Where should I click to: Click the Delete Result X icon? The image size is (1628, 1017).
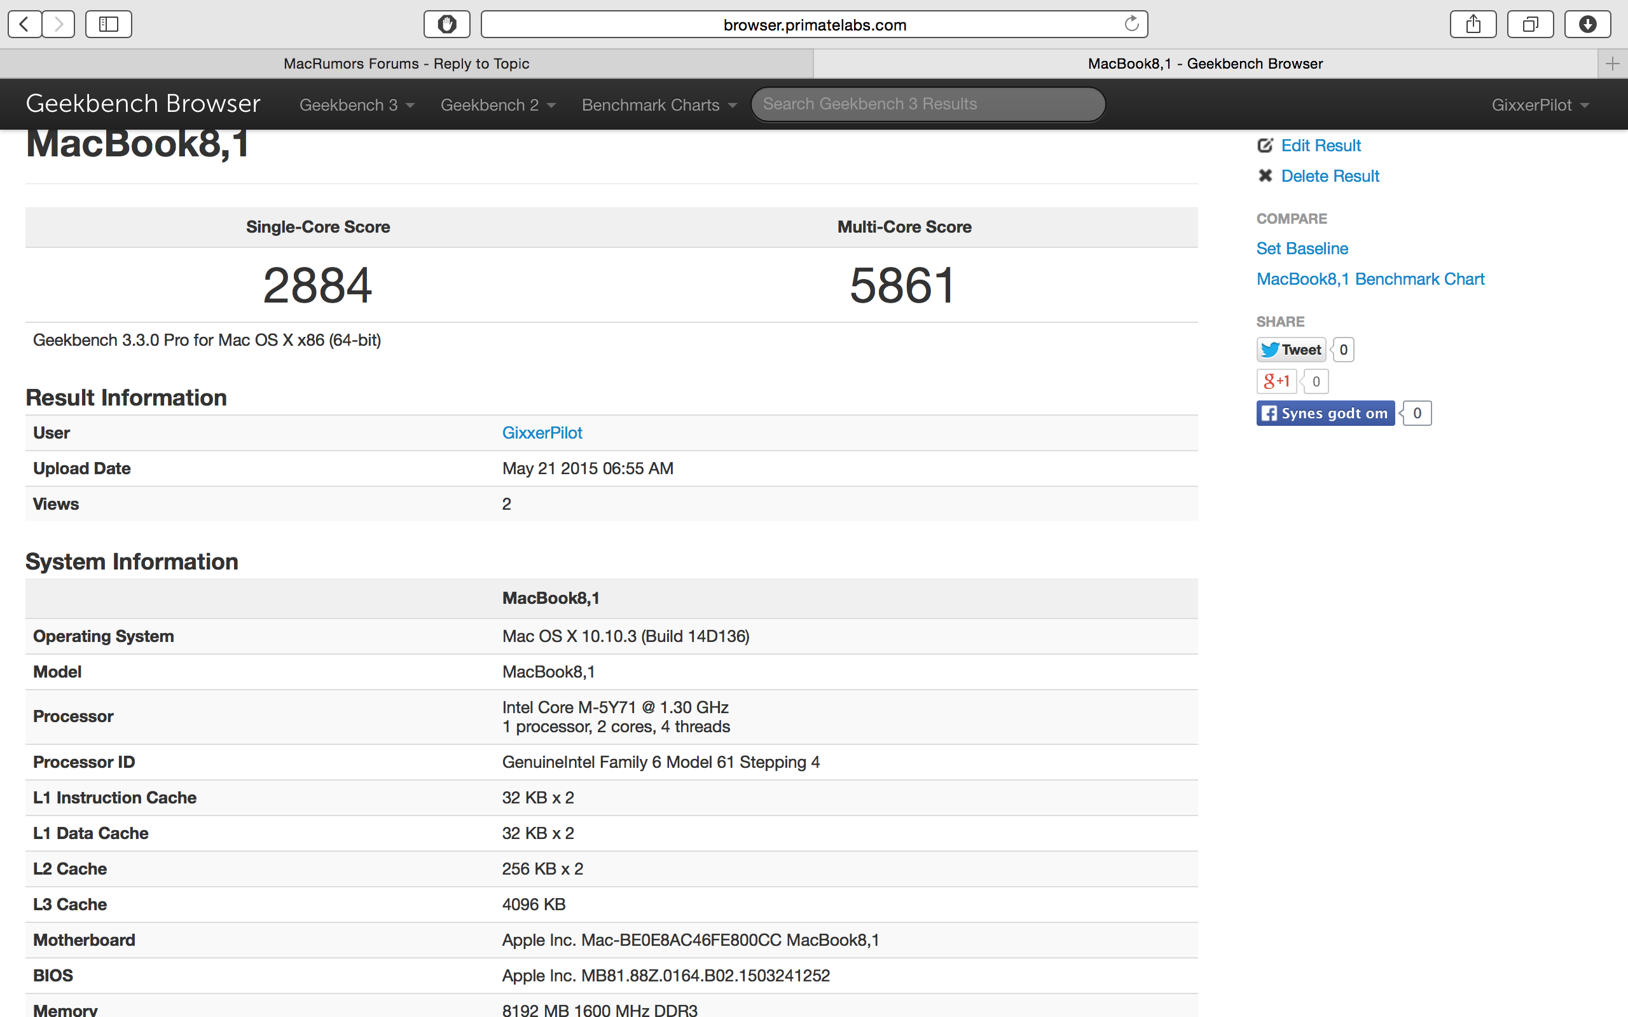(1266, 175)
